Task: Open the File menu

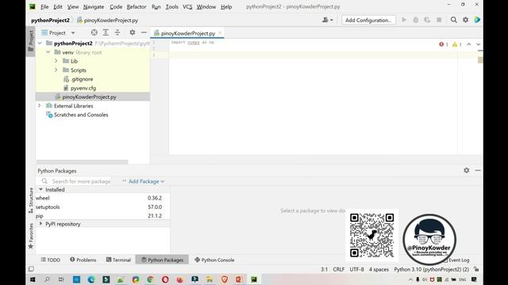Action: 44,6
